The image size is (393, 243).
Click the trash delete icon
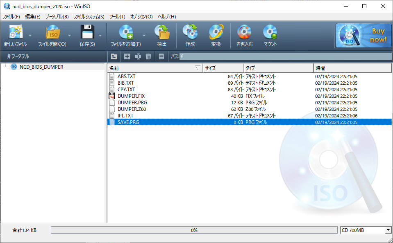[x=148, y=56]
